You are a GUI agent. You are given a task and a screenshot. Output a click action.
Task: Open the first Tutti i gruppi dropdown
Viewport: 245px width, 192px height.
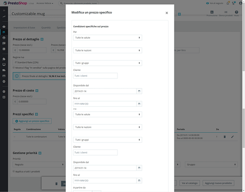pos(108,63)
